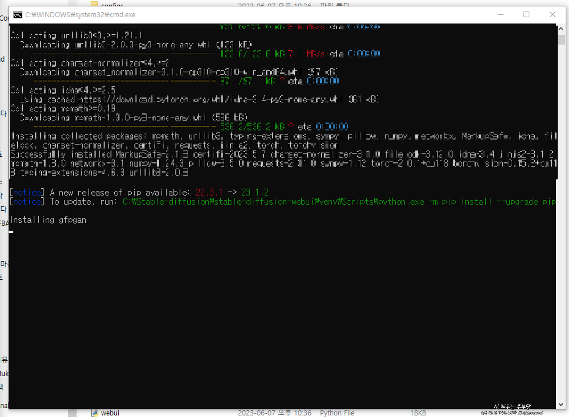The image size is (569, 417).
Task: Click the console scrollbar thumb
Action: point(561,39)
